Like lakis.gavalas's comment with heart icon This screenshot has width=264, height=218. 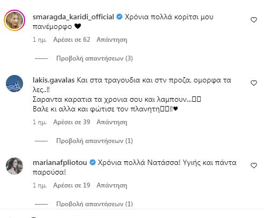pyautogui.click(x=254, y=83)
